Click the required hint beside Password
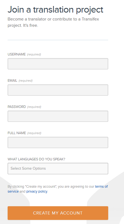Image resolution: width=124 pixels, height=224 pixels. 34,107
